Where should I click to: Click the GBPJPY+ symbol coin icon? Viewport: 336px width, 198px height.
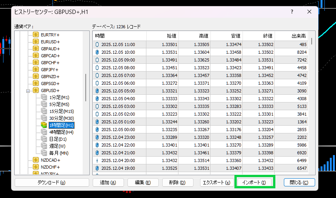36,70
